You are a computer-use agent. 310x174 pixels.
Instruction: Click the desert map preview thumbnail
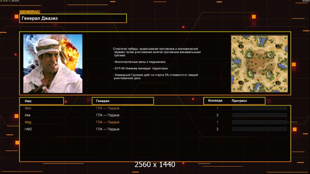coord(259,64)
